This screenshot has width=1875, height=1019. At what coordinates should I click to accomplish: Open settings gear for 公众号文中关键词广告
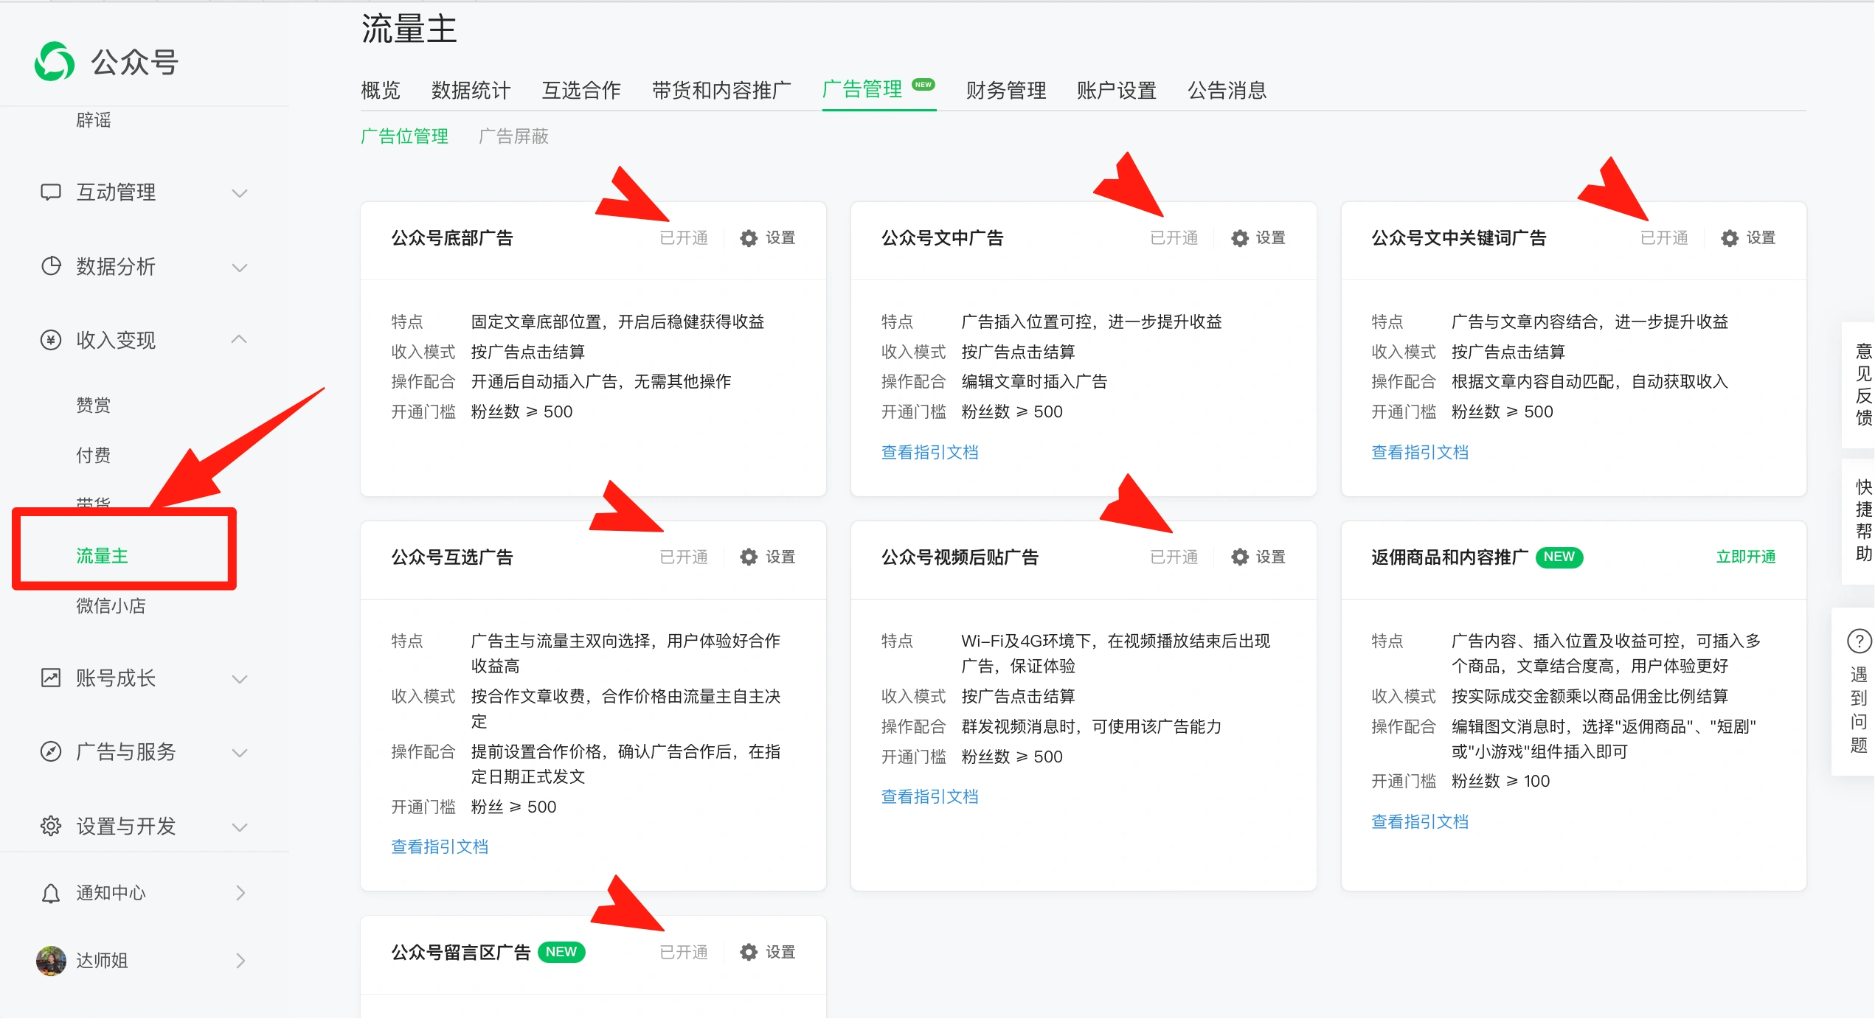1729,238
